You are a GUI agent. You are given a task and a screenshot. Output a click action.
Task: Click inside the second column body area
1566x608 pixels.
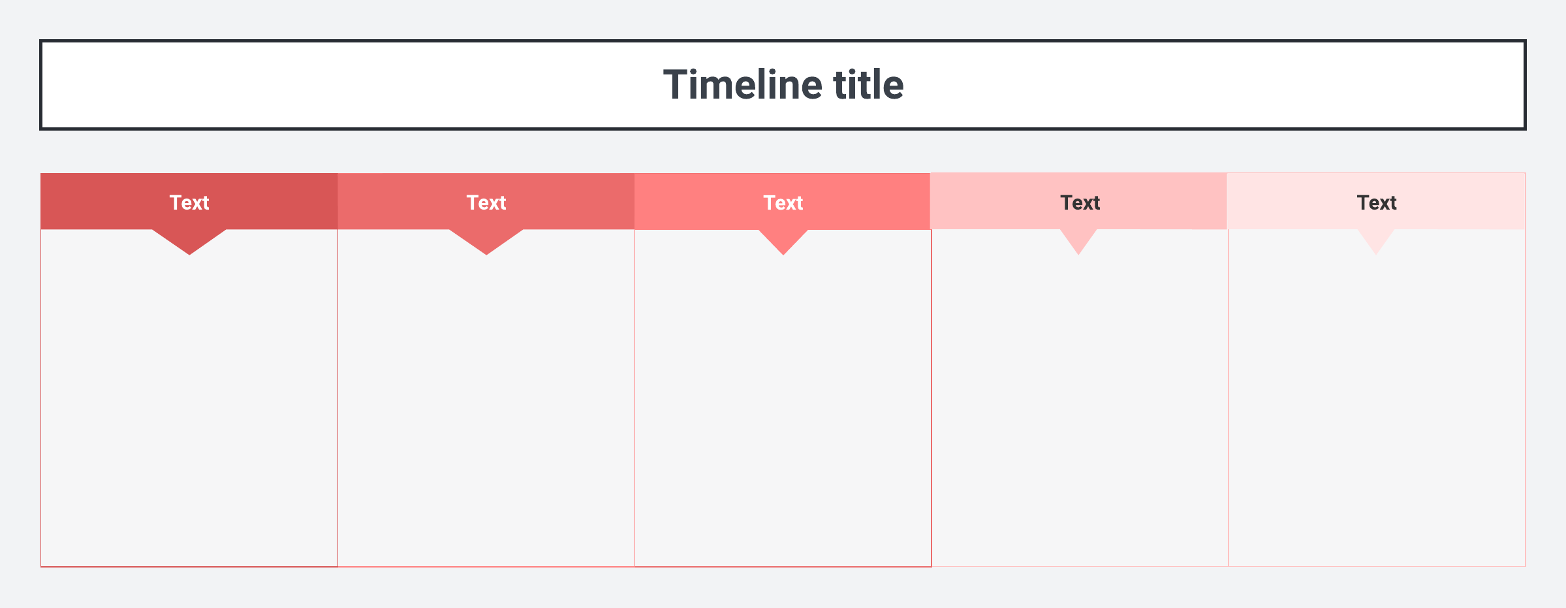(x=486, y=405)
